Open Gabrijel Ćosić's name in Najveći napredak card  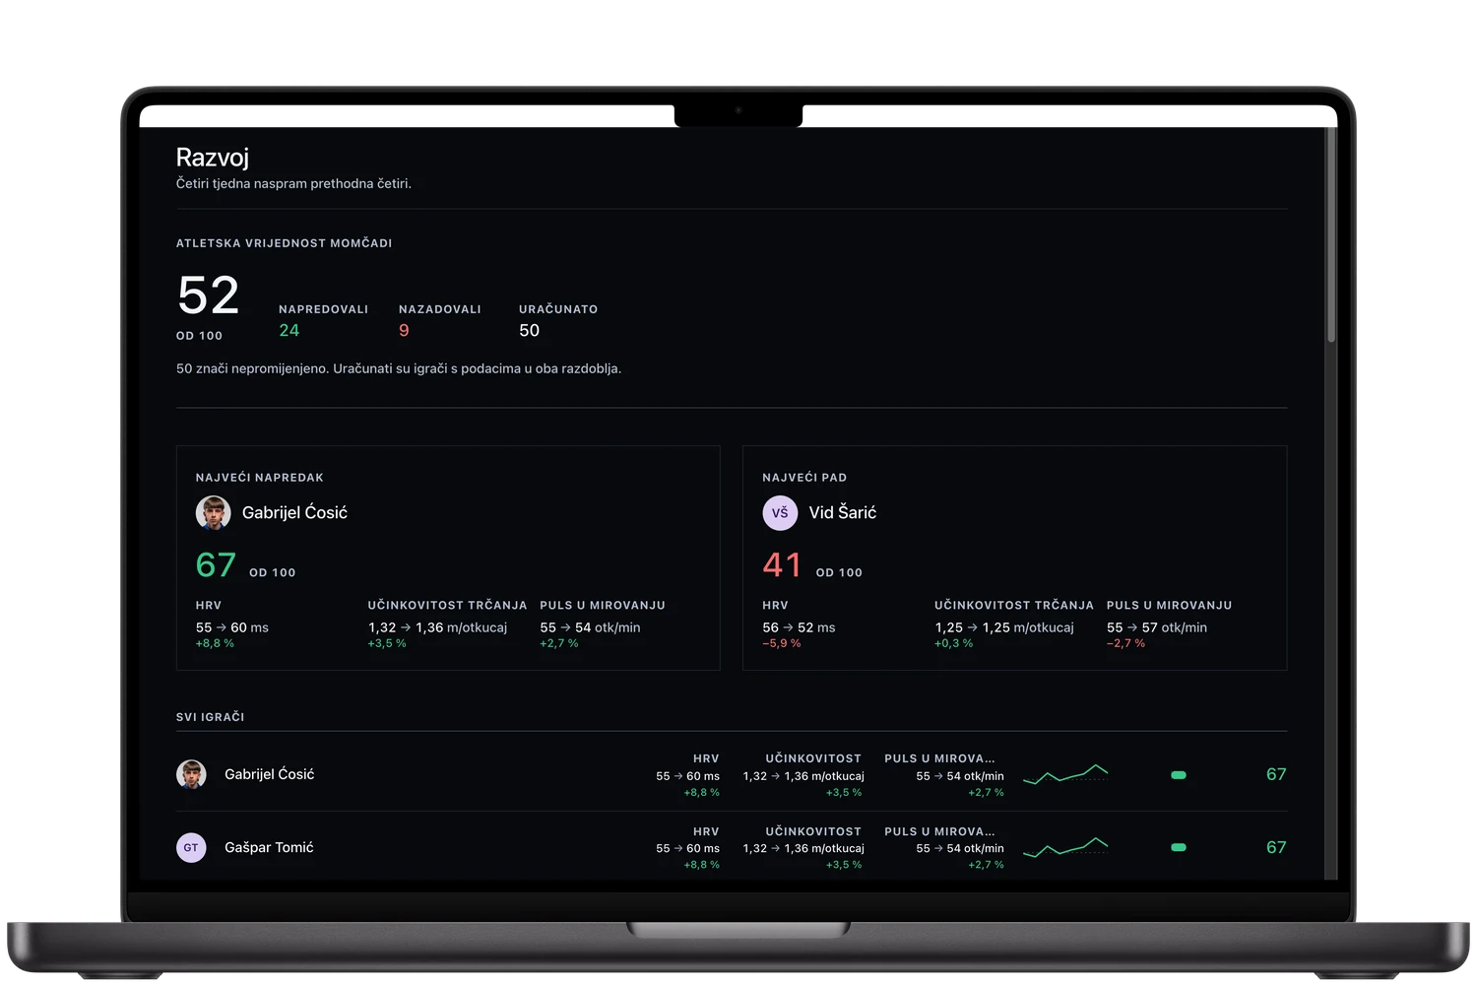tap(294, 512)
